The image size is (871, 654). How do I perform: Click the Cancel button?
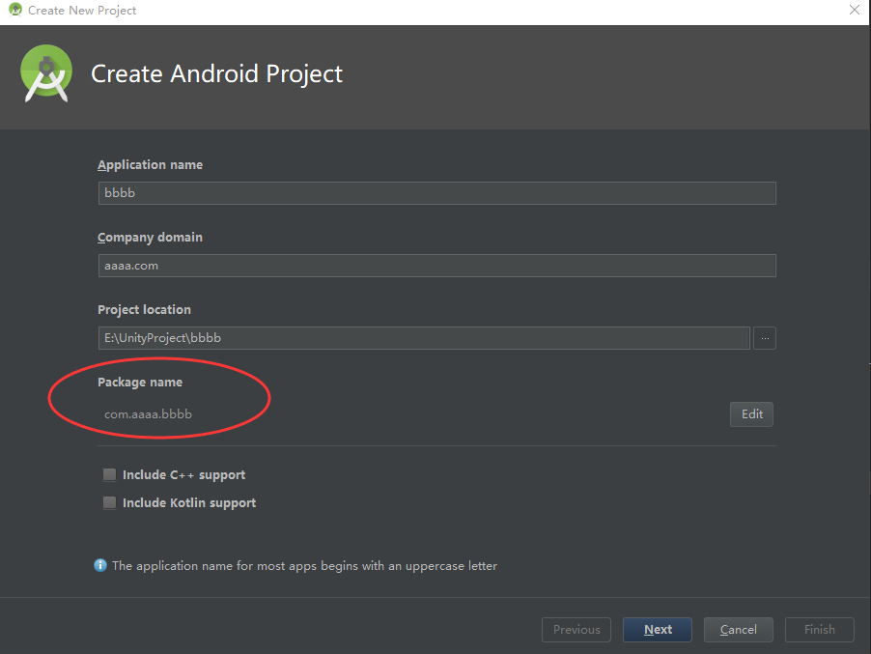pos(738,629)
